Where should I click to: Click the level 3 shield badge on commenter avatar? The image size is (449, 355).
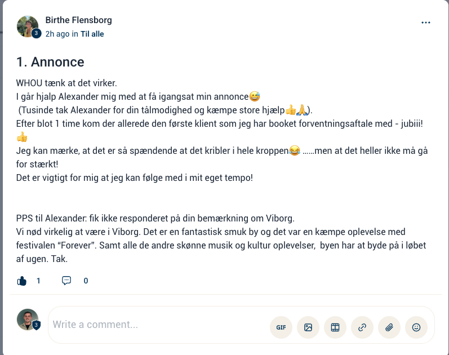click(36, 325)
